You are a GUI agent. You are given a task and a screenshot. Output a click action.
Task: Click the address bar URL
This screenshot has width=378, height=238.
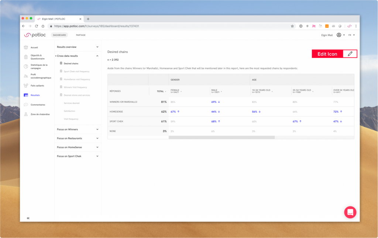coord(97,26)
